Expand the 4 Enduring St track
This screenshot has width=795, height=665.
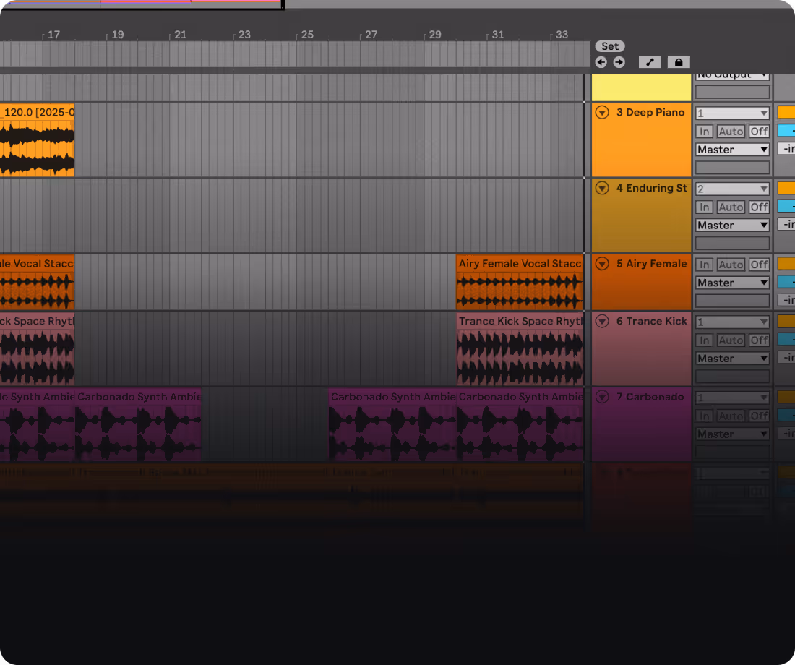pos(601,188)
